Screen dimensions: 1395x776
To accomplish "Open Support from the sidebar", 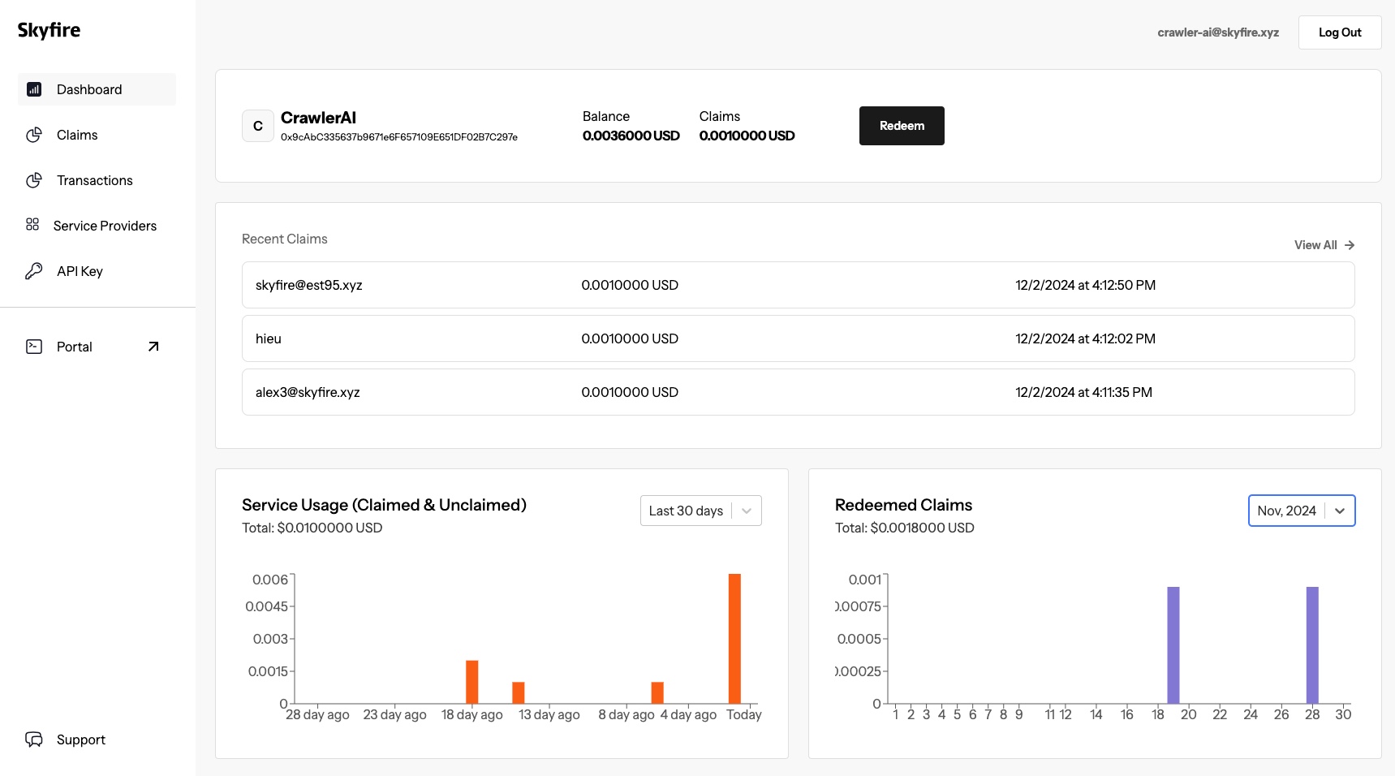I will (97, 739).
